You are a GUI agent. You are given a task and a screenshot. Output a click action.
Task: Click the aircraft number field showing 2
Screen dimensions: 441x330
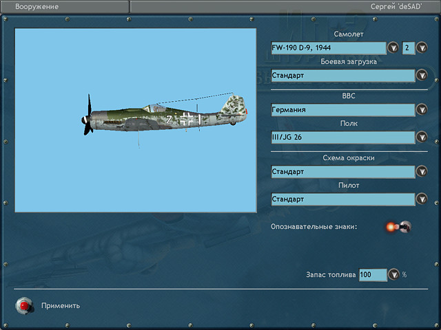pyautogui.click(x=409, y=48)
